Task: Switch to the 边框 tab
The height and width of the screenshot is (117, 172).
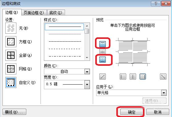Action: (x=12, y=13)
